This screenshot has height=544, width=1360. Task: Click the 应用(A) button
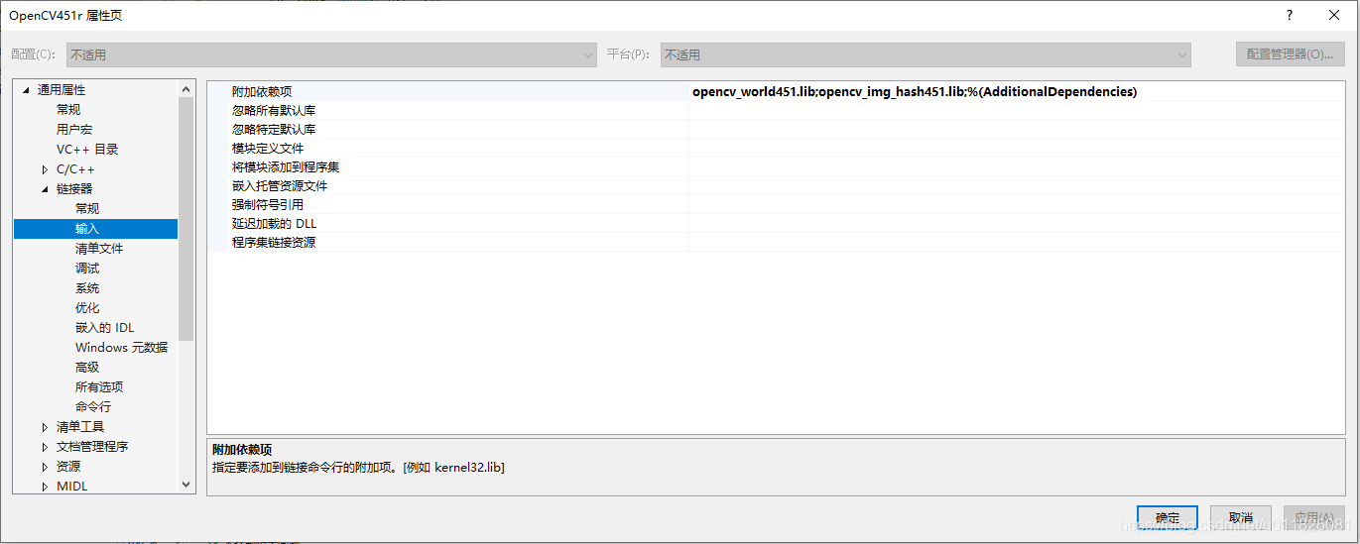point(1314,518)
